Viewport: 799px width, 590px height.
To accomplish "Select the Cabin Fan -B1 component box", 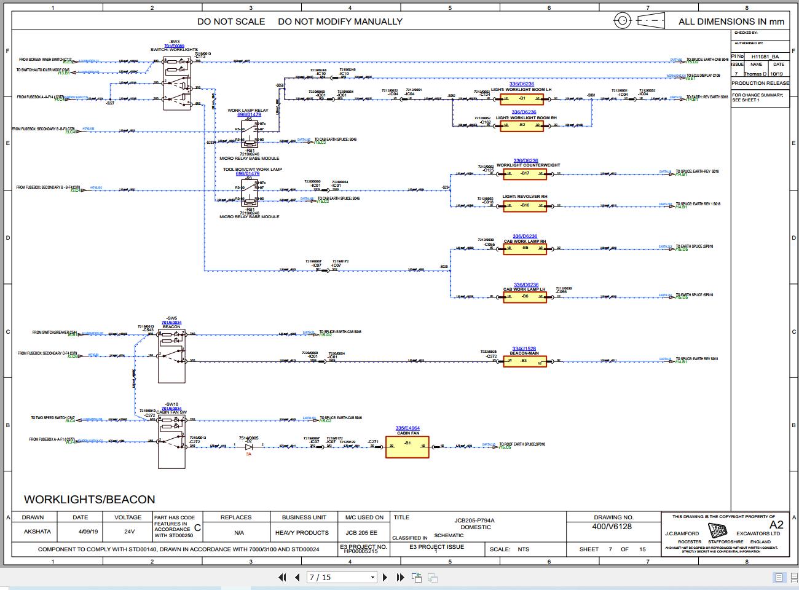I will click(x=407, y=447).
